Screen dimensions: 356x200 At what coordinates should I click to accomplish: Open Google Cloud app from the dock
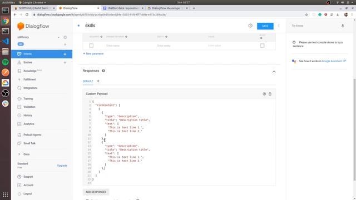pos(5,83)
